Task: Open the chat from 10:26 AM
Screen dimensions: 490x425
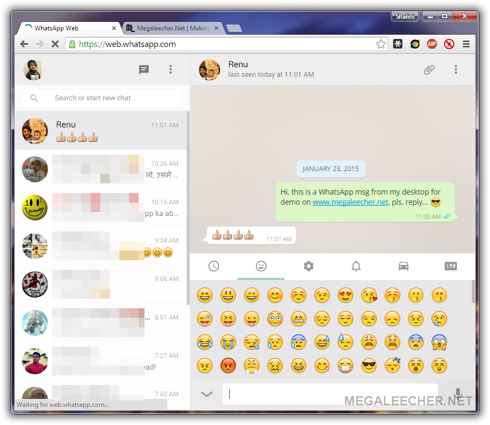Action: (x=101, y=169)
